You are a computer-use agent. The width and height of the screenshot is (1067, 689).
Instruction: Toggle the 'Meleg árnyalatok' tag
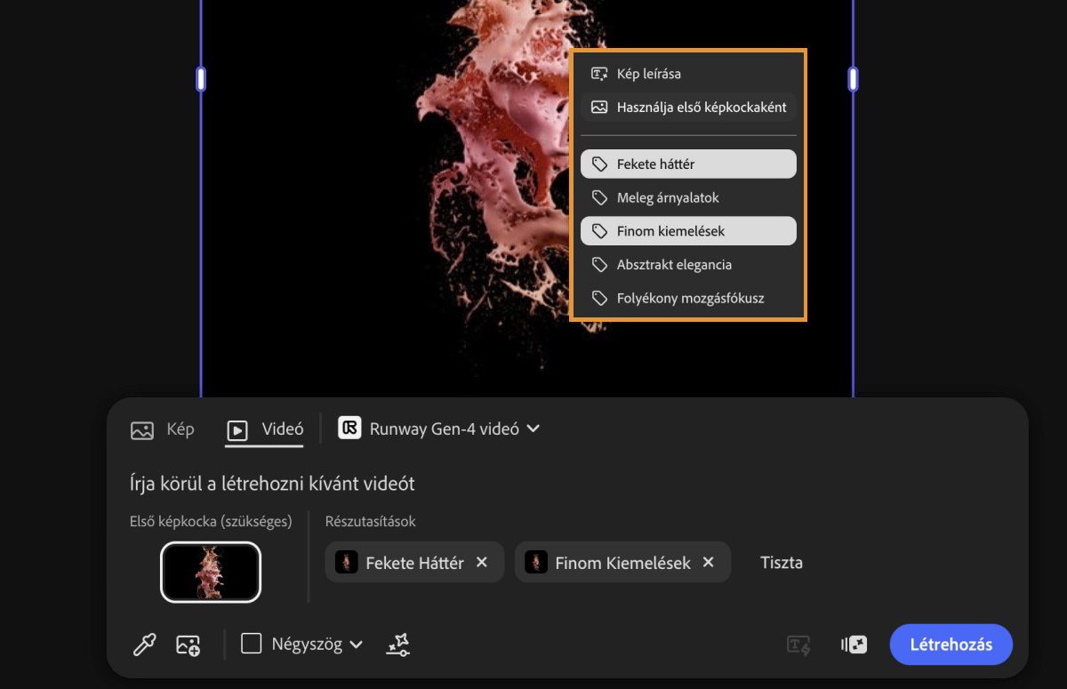[x=688, y=197]
